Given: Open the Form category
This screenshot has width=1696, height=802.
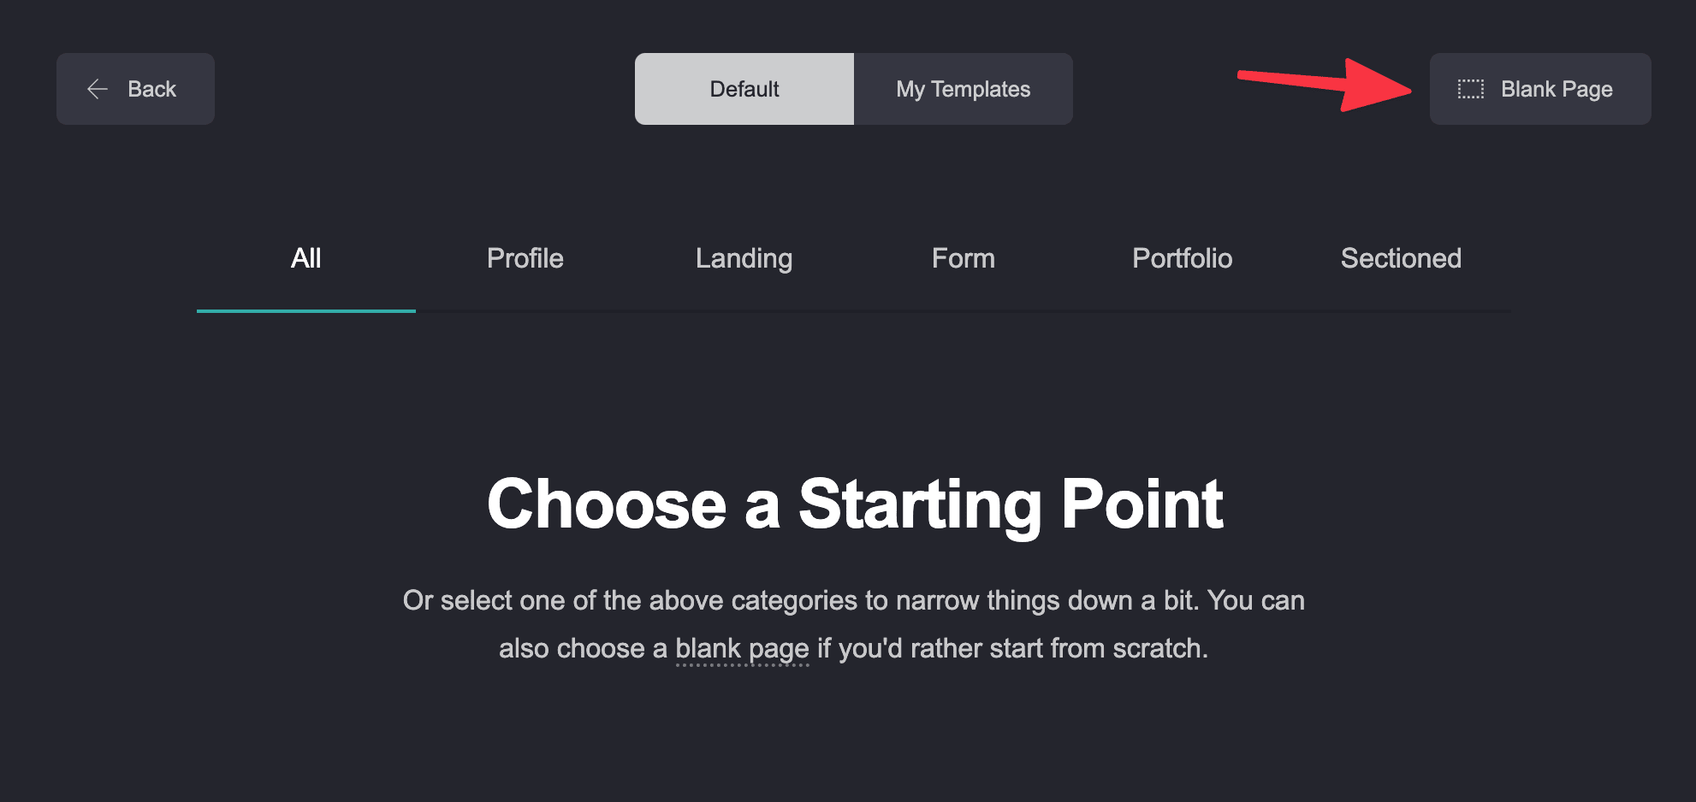Looking at the screenshot, I should tap(964, 258).
